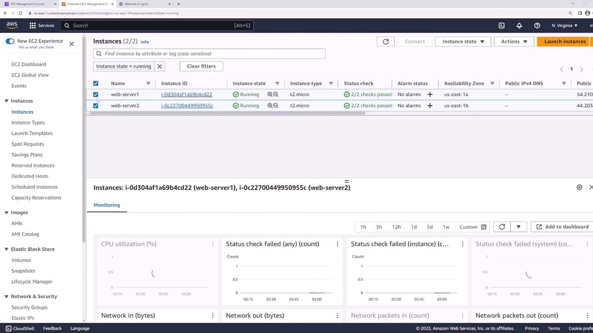Viewport: 593px width, 333px height.
Task: Open Security Groups in the sidebar
Action: point(29,307)
